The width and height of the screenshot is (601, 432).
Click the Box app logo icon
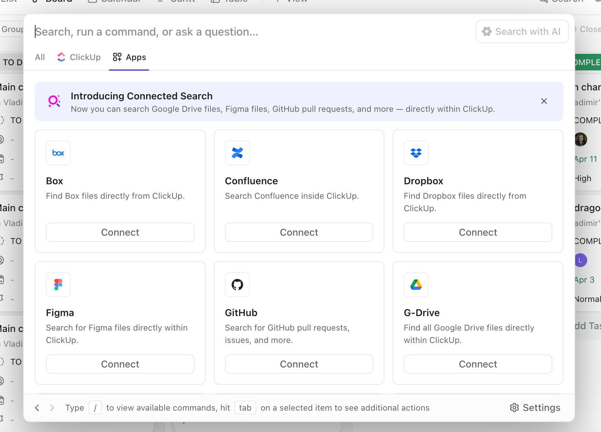pos(58,153)
